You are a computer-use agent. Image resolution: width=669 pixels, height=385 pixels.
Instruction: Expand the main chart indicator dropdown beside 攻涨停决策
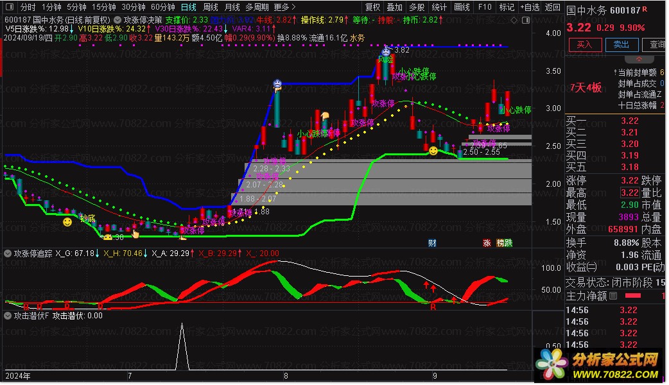point(117,20)
